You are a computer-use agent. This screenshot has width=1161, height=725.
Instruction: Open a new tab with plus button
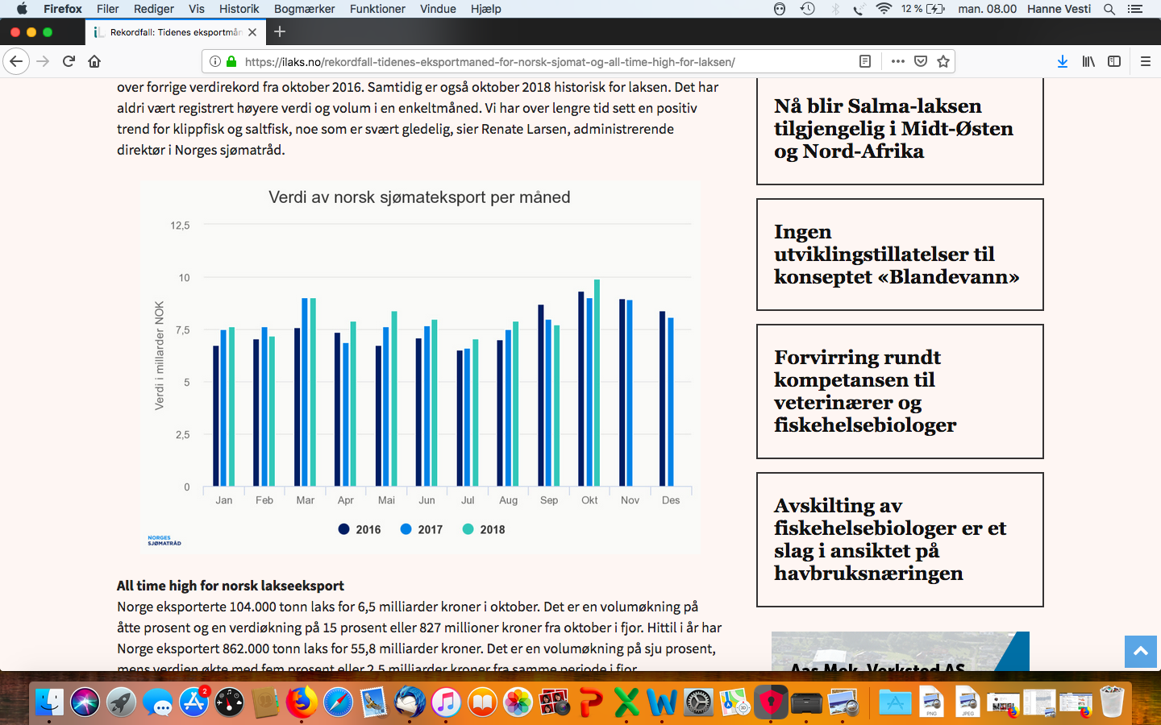point(280,31)
